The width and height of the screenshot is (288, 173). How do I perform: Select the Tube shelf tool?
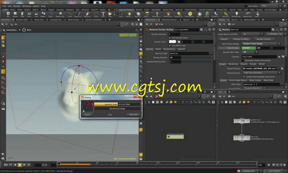(x=22, y=14)
